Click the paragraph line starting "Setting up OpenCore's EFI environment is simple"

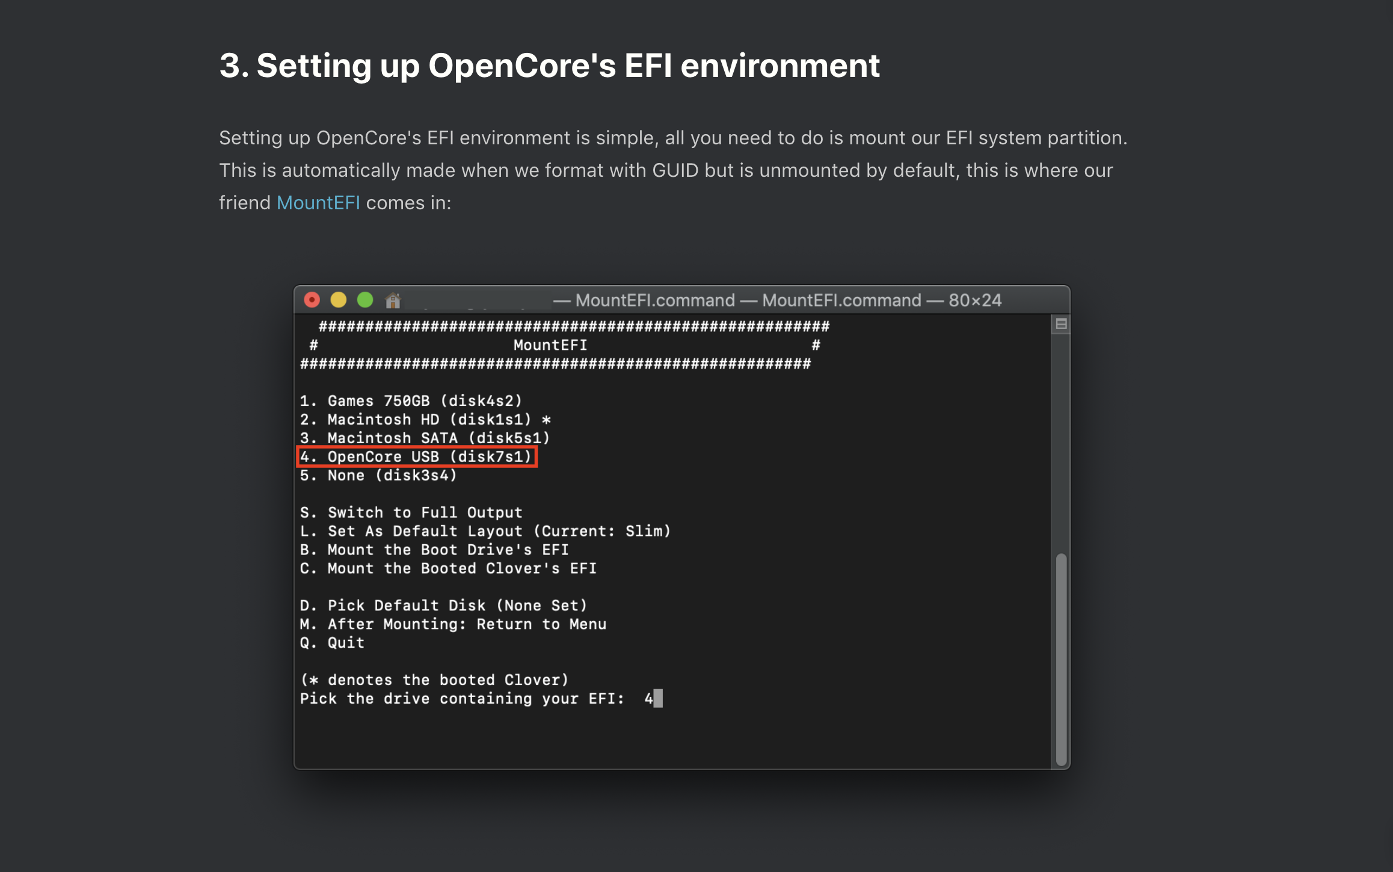(x=673, y=138)
